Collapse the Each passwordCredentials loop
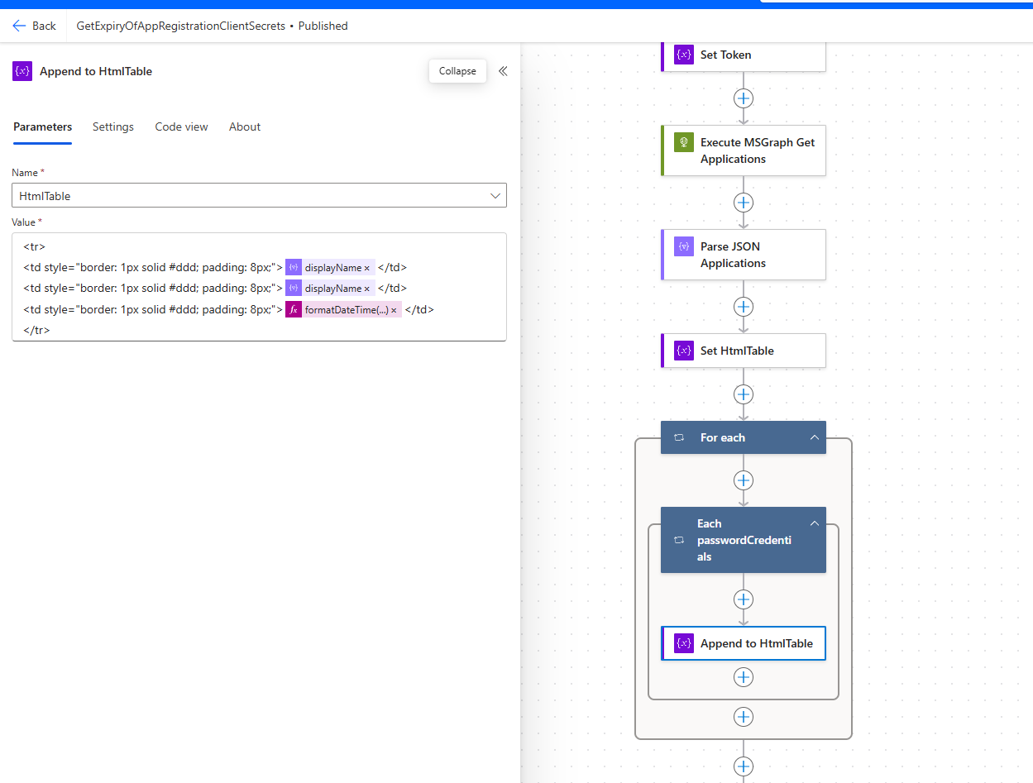Screen dimensions: 1033x783 (814, 523)
